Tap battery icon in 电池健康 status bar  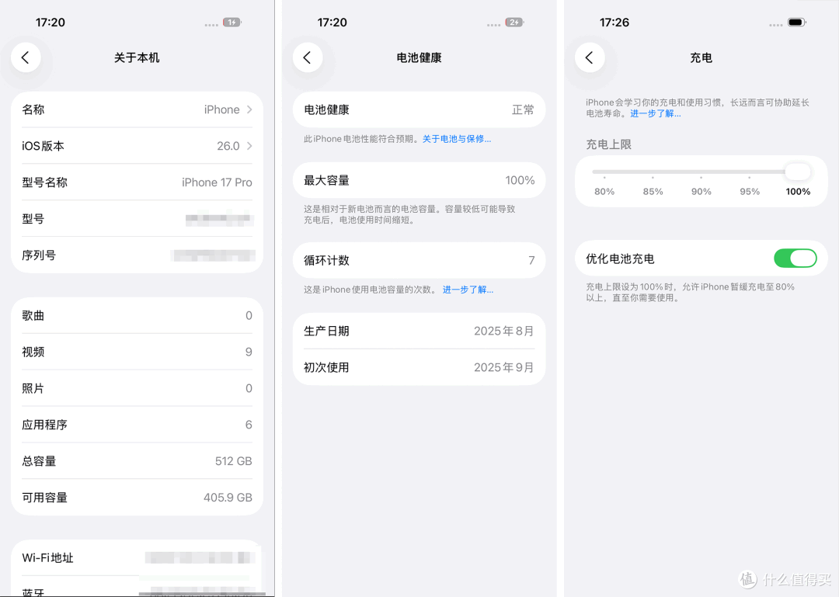tap(514, 23)
